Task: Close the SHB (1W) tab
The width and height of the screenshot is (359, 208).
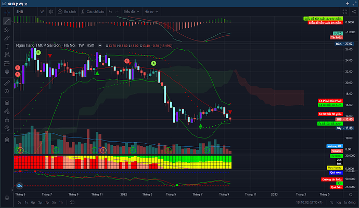Action: click(x=26, y=4)
